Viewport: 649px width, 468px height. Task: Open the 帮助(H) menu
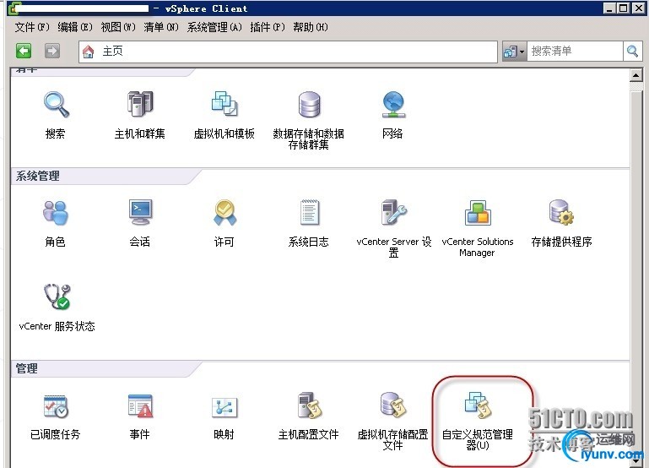tap(311, 27)
